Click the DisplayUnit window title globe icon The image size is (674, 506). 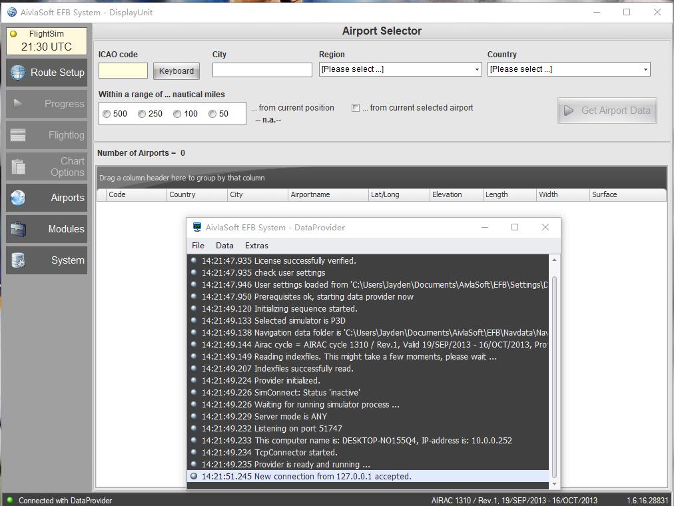pos(12,12)
